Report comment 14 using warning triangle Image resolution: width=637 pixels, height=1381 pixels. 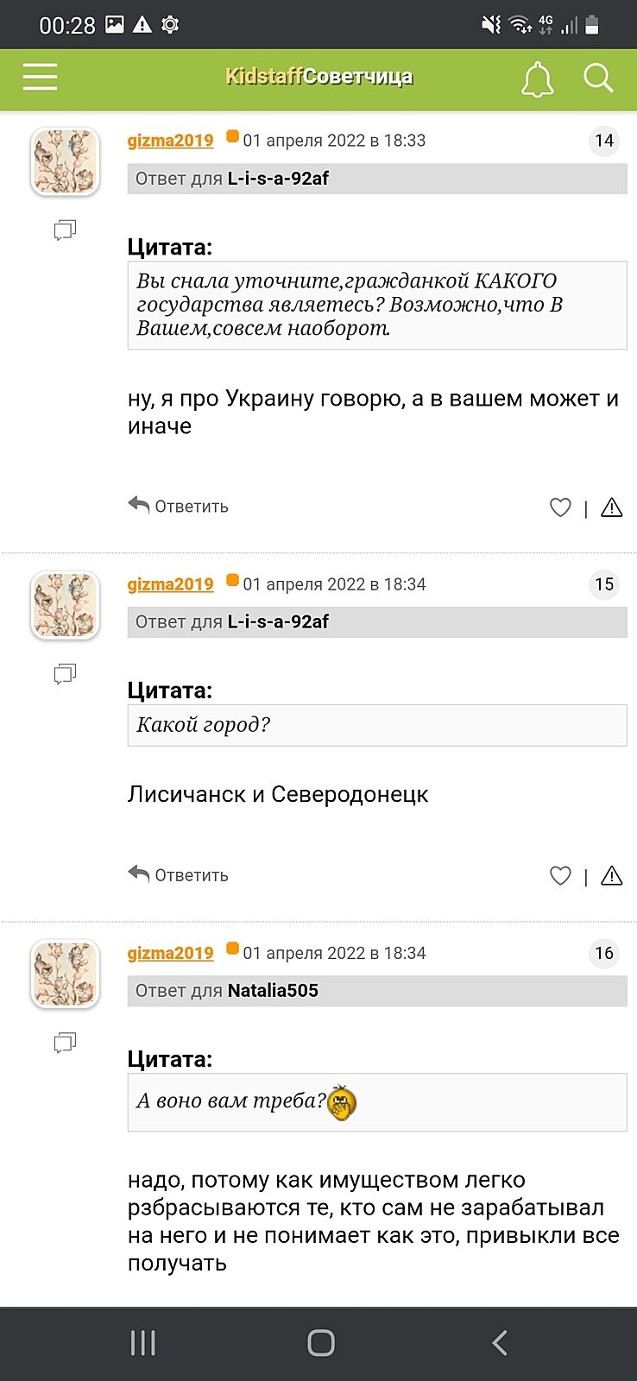click(611, 508)
